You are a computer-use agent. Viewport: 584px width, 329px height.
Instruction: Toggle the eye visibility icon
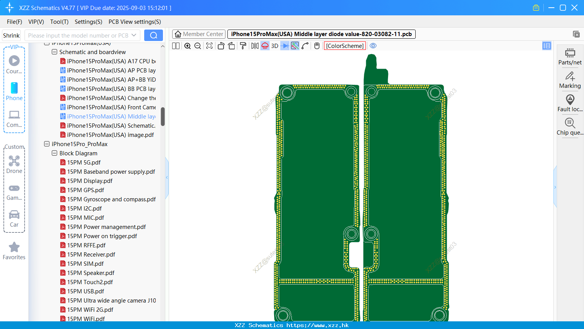coord(373,46)
